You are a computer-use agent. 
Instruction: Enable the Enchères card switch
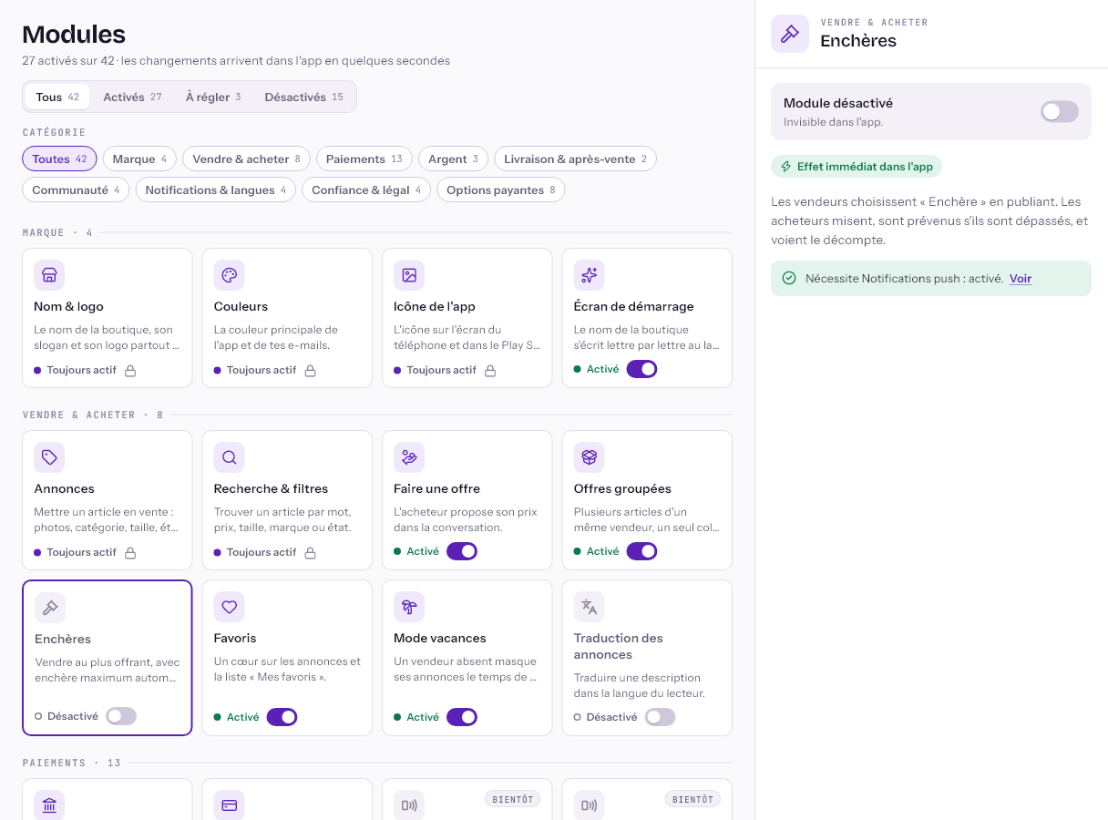(x=121, y=716)
